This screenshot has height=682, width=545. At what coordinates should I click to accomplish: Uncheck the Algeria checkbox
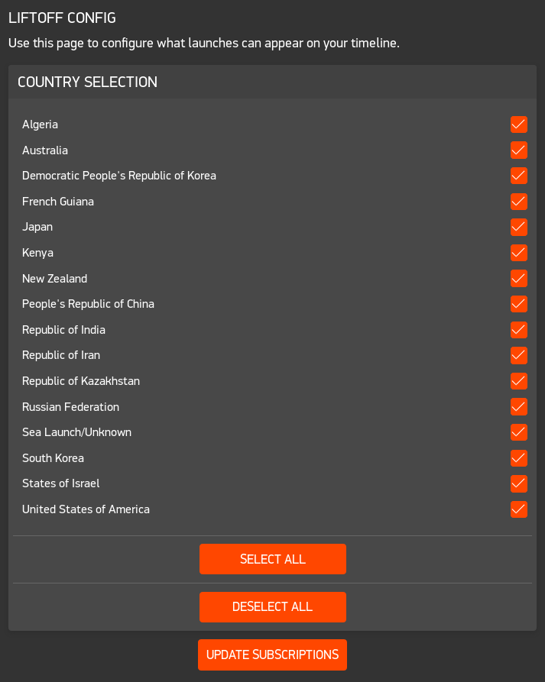518,124
